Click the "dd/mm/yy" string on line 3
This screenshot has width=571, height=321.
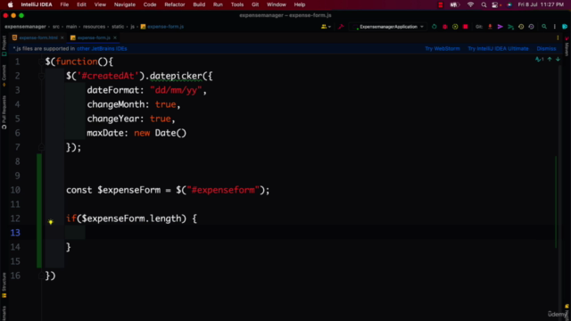176,90
